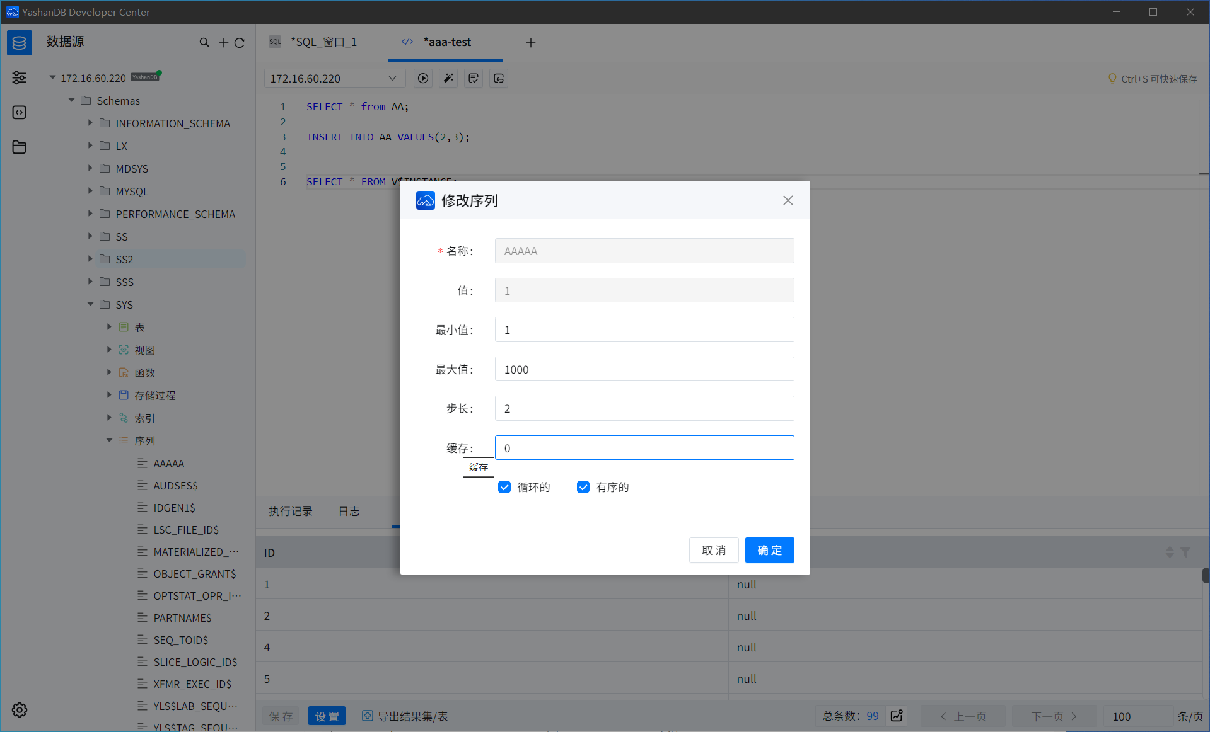Screen dimensions: 1210x732
Task: Click the rollback arrow icon in SQL toolbar
Action: pyautogui.click(x=499, y=78)
